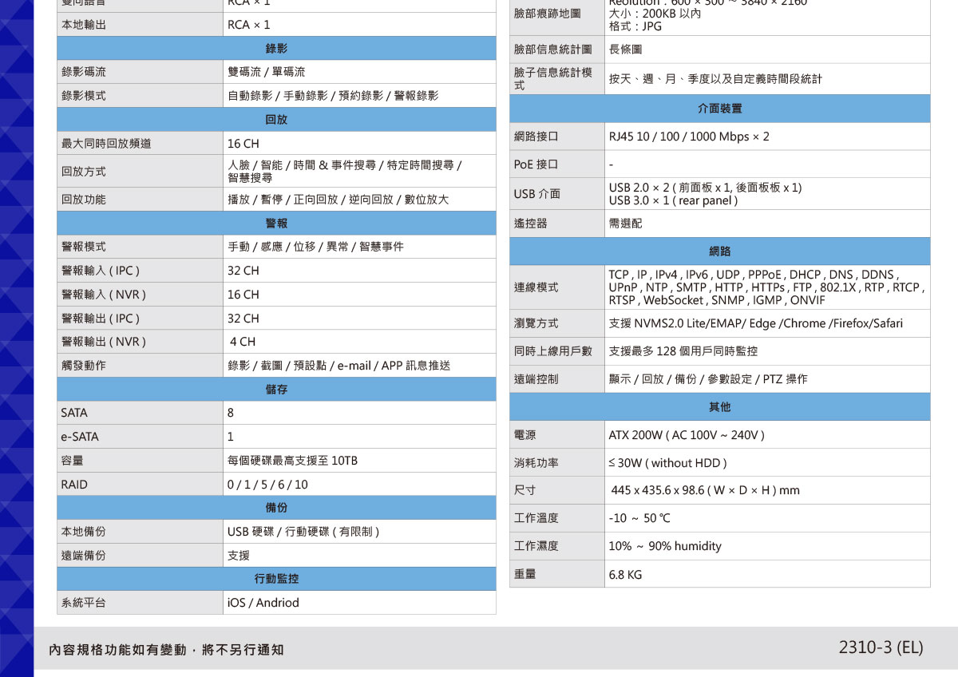Select "按天、週、月、季度以及自定義時間段統計"
The image size is (958, 677).
coord(715,79)
